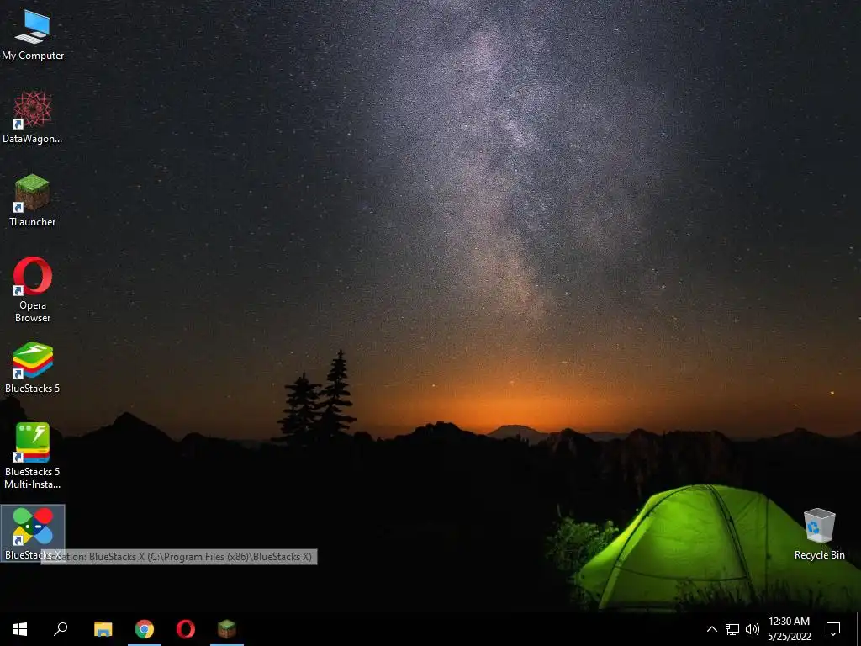Select BlueStacks 5 Multi-Instance Manager shortcut
861x646 pixels.
point(33,456)
